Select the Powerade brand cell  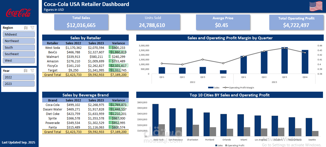(53, 123)
